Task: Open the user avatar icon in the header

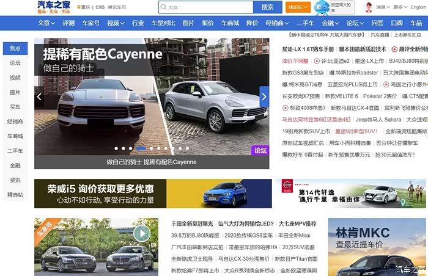Action: pyautogui.click(x=369, y=7)
